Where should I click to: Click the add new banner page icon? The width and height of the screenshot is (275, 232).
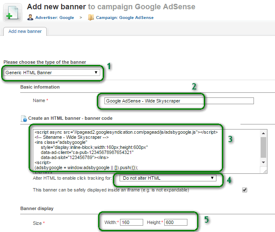[x=13, y=13]
